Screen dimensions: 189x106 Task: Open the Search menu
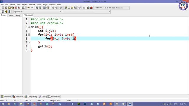click(x=12, y=4)
